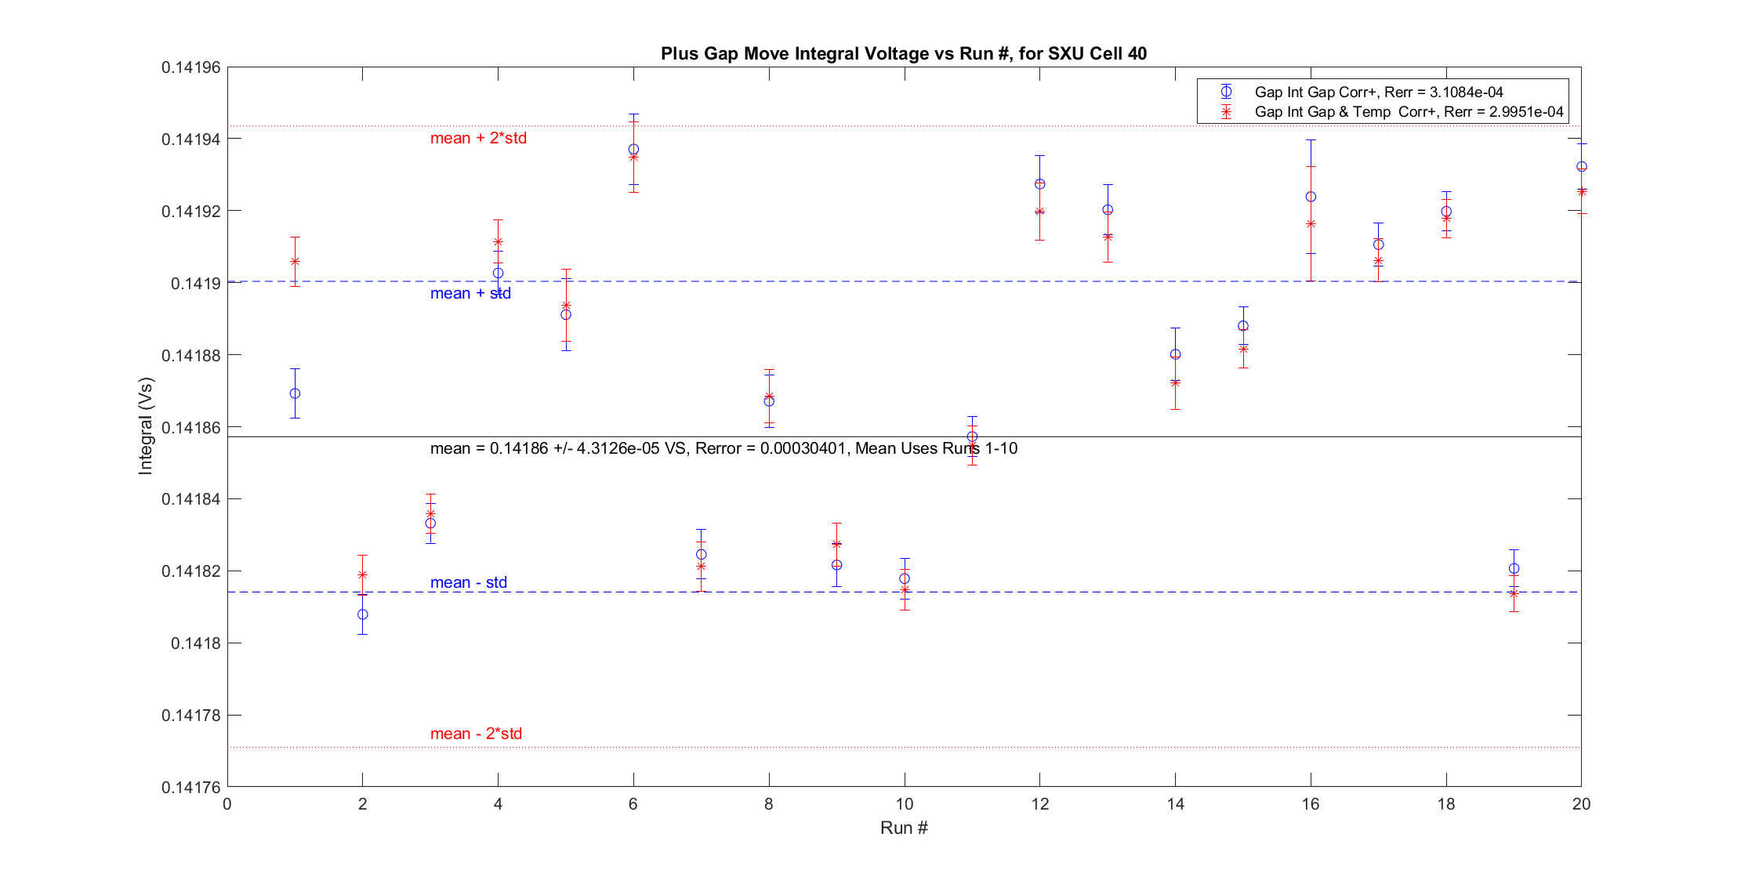1748x884 pixels.
Task: Select blue circle marker at run 2
Action: pos(362,614)
